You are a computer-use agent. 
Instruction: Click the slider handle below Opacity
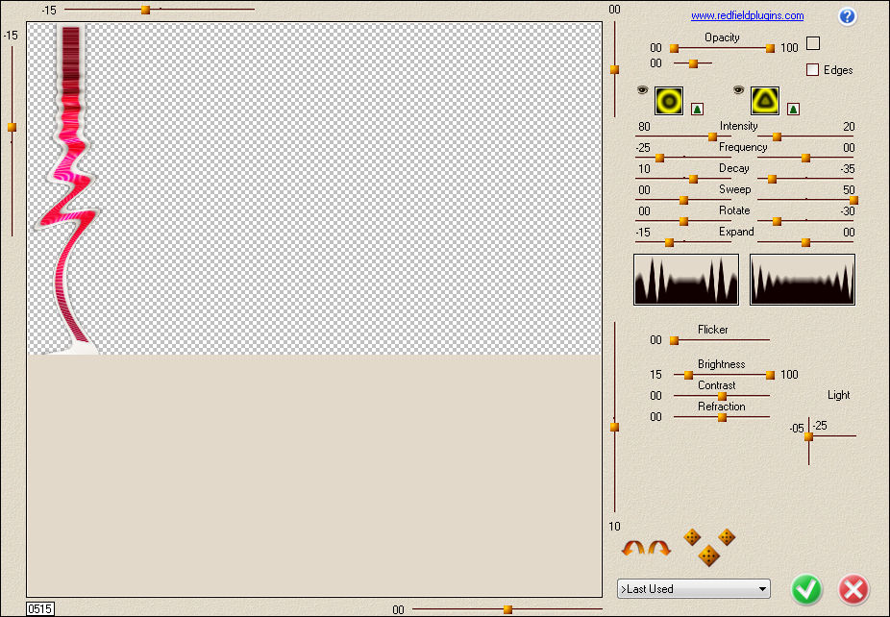coord(693,64)
